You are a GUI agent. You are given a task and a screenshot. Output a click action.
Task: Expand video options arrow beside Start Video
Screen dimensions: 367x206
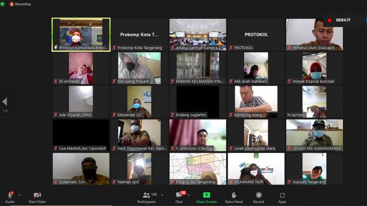(x=52, y=195)
